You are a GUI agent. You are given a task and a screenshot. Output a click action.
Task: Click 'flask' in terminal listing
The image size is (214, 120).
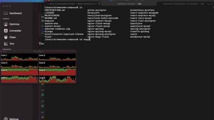pos(48,37)
